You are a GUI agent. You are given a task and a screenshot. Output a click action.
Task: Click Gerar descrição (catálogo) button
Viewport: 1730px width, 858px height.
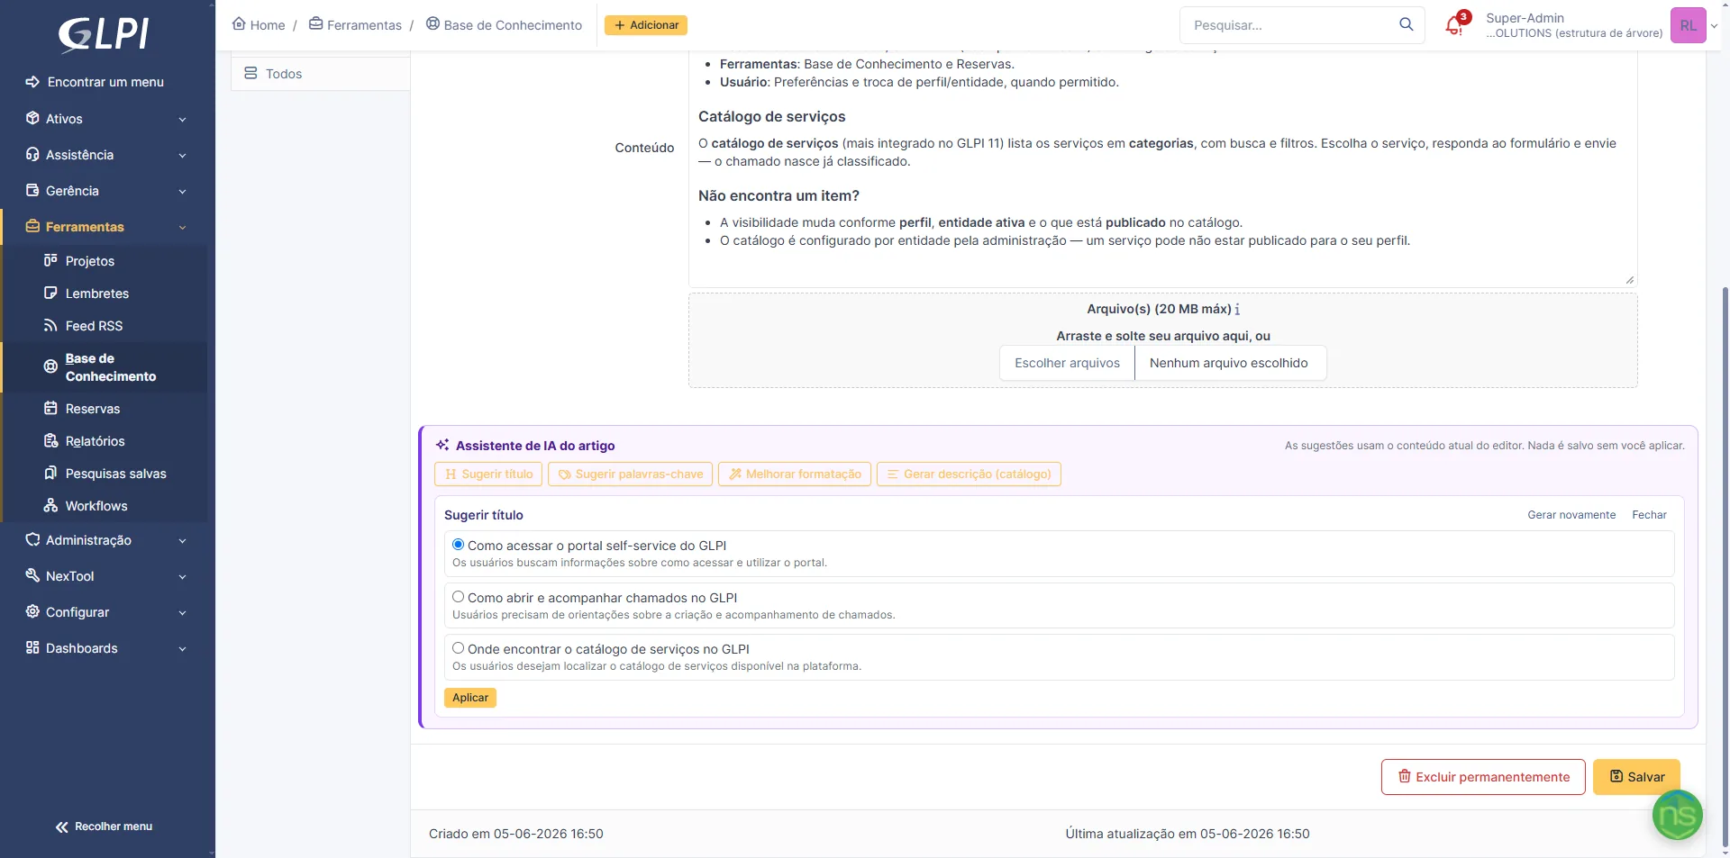click(x=969, y=474)
